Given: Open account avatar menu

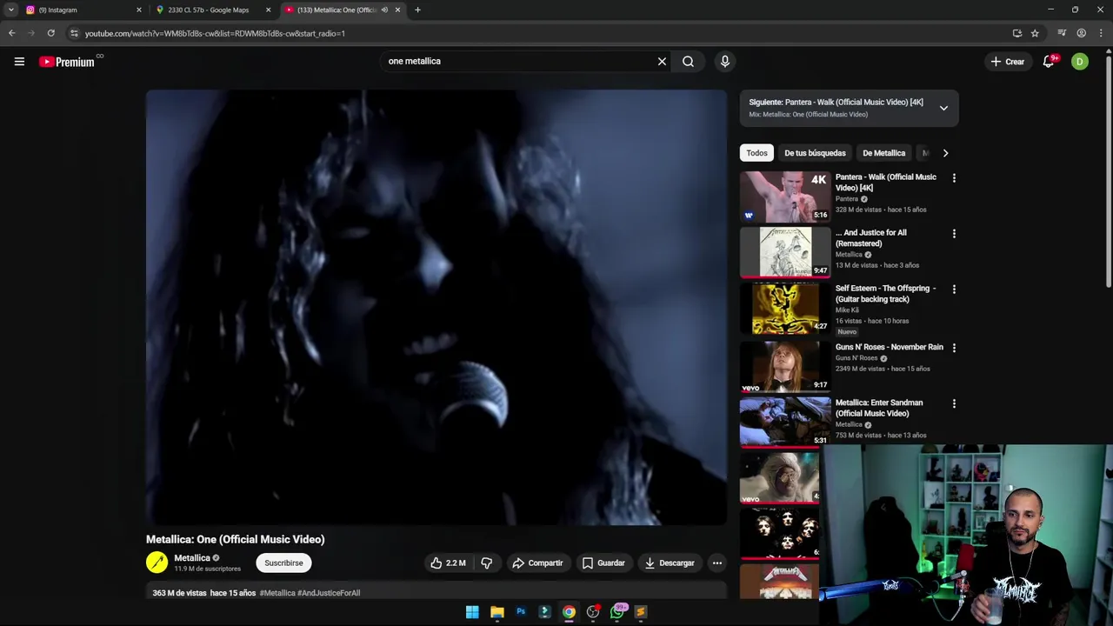Looking at the screenshot, I should pyautogui.click(x=1080, y=62).
